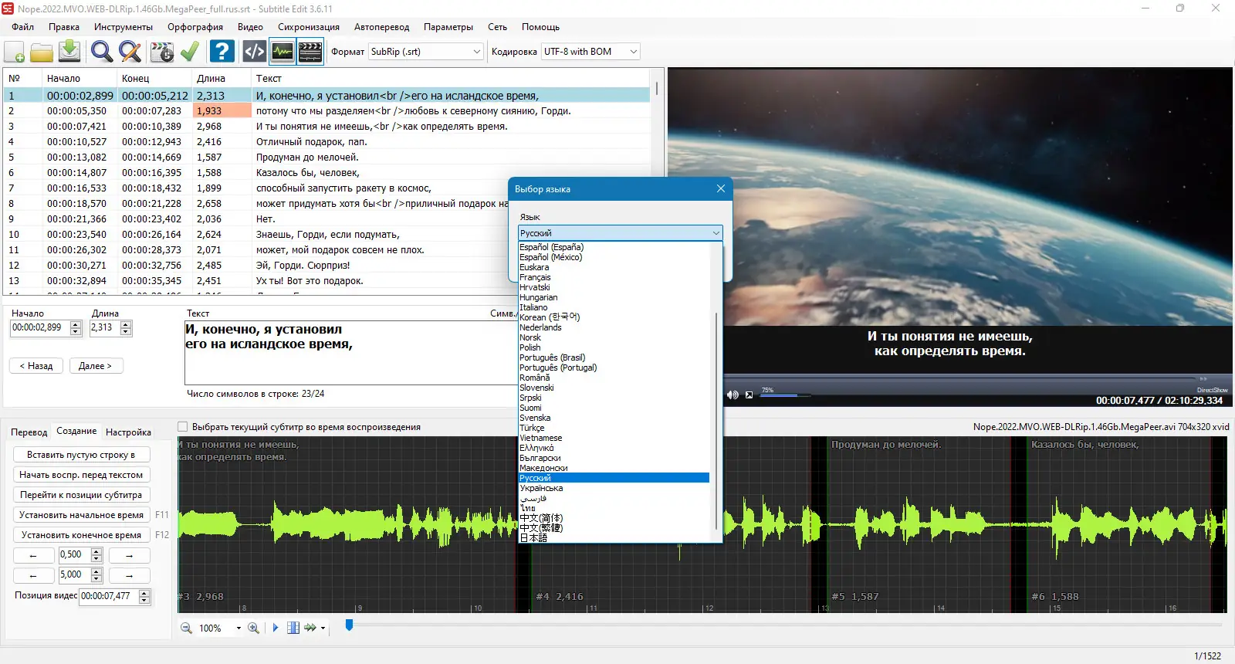Toggle source view code icon

pos(254,52)
